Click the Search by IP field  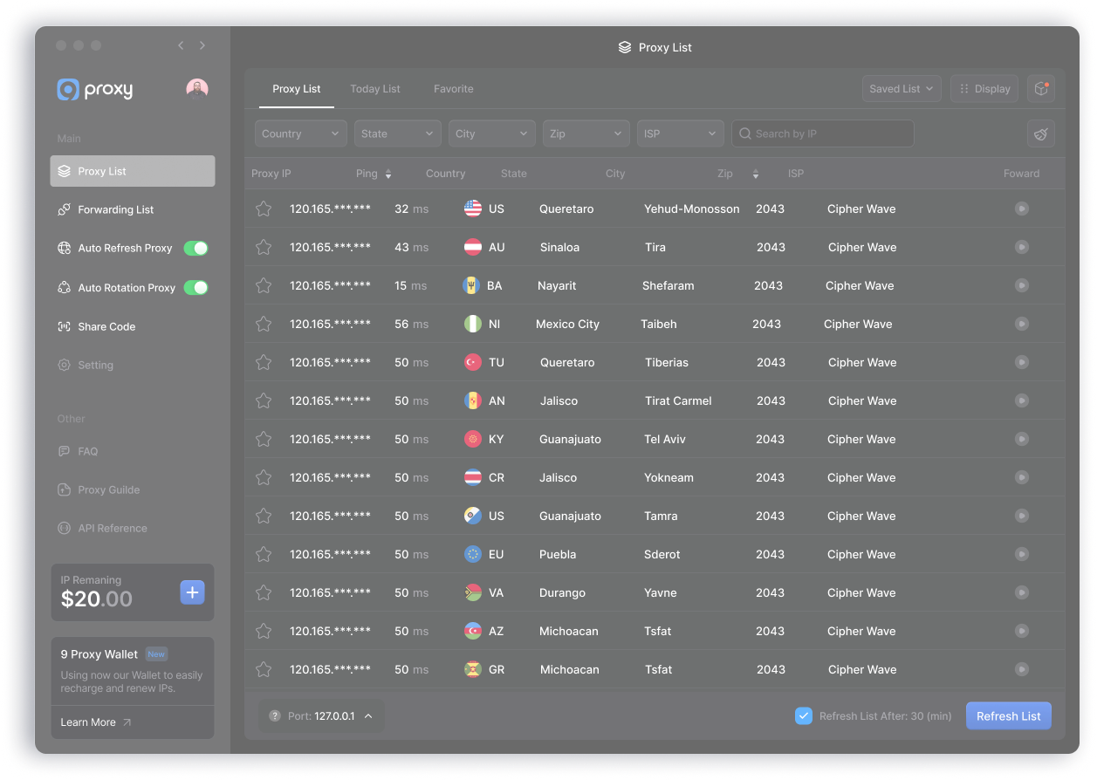(823, 133)
